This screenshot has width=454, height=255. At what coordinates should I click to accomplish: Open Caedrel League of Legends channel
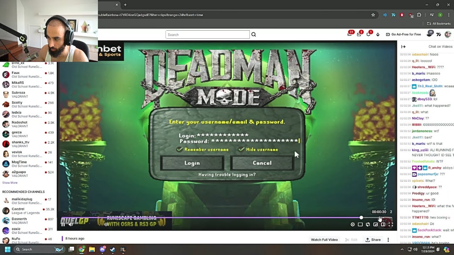[28, 211]
